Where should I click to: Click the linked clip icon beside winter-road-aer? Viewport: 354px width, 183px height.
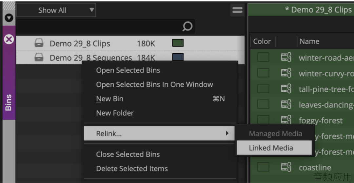pyautogui.click(x=286, y=58)
